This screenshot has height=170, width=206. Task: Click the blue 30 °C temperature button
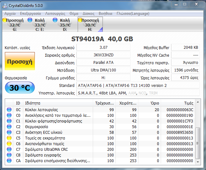20,88
